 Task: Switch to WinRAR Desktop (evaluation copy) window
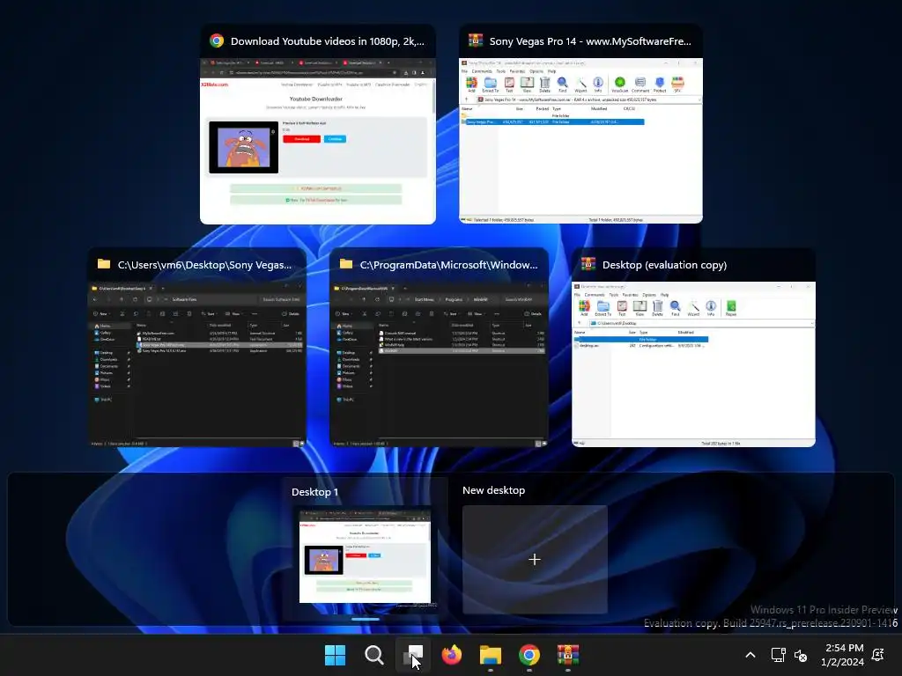click(x=693, y=348)
